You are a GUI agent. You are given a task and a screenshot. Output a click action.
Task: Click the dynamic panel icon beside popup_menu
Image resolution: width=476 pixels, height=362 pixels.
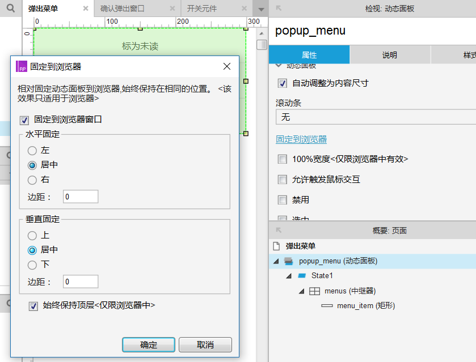pos(288,261)
